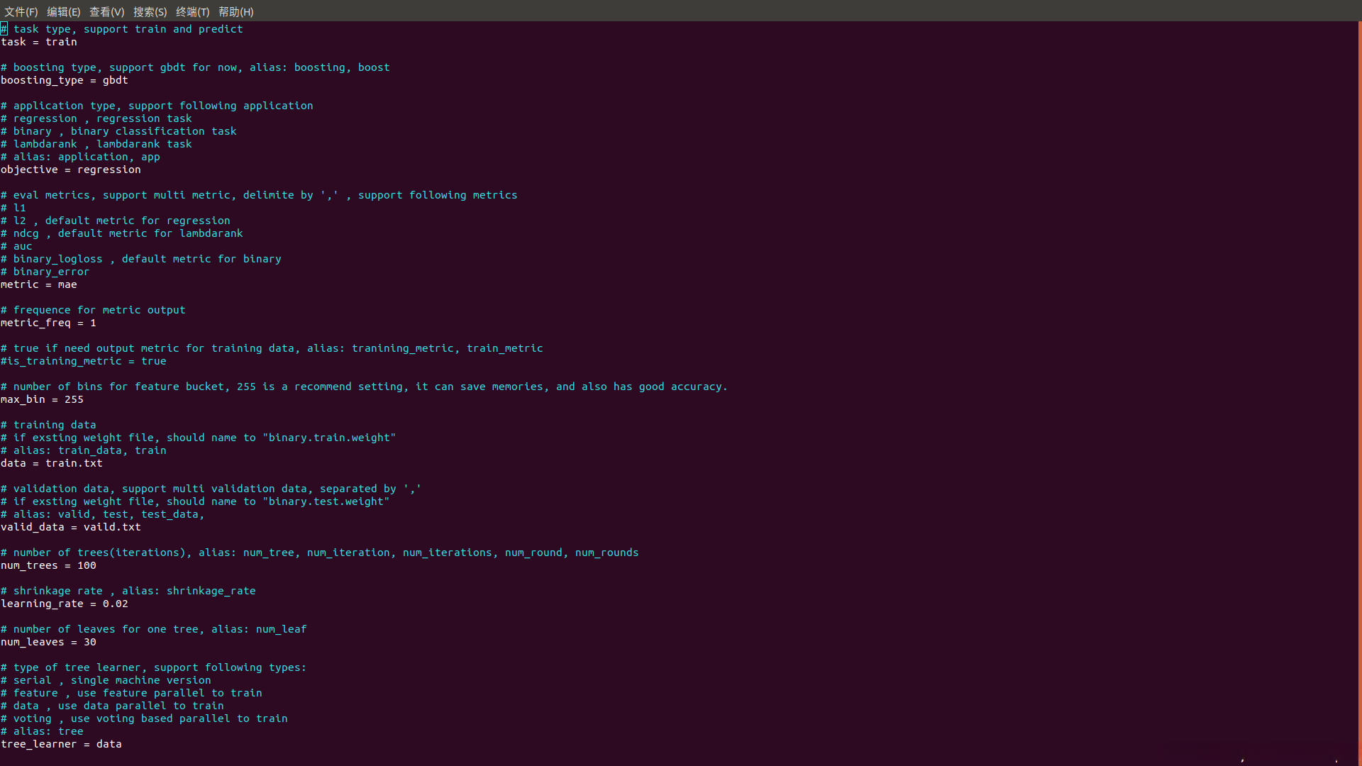The width and height of the screenshot is (1362, 766).
Task: Click the 'boosting_type = gbdt' line
Action: (64, 80)
